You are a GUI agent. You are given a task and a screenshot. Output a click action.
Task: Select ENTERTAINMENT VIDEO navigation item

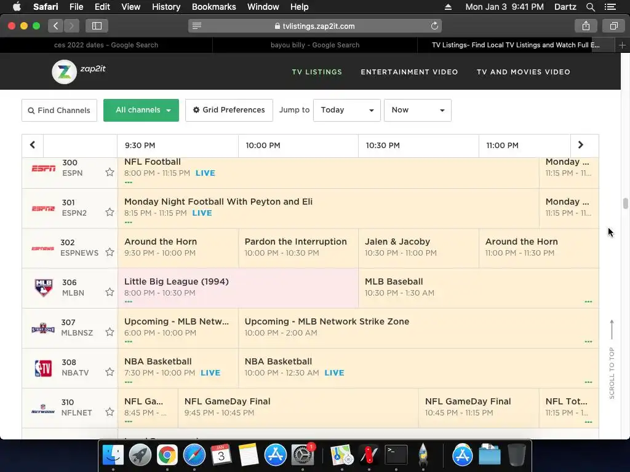409,72
